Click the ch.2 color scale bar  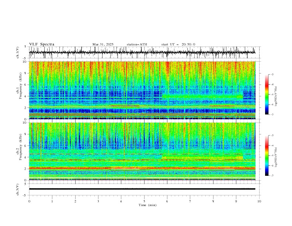267,155
